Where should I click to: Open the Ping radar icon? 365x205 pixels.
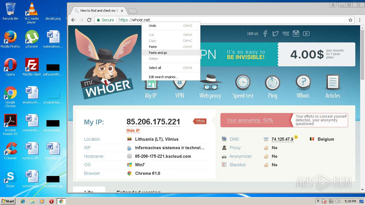(x=273, y=83)
